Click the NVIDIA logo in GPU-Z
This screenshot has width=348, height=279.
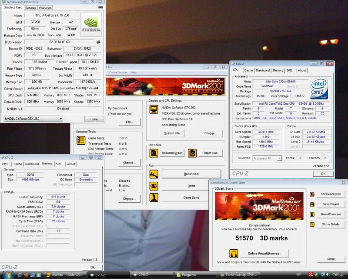coord(91,25)
